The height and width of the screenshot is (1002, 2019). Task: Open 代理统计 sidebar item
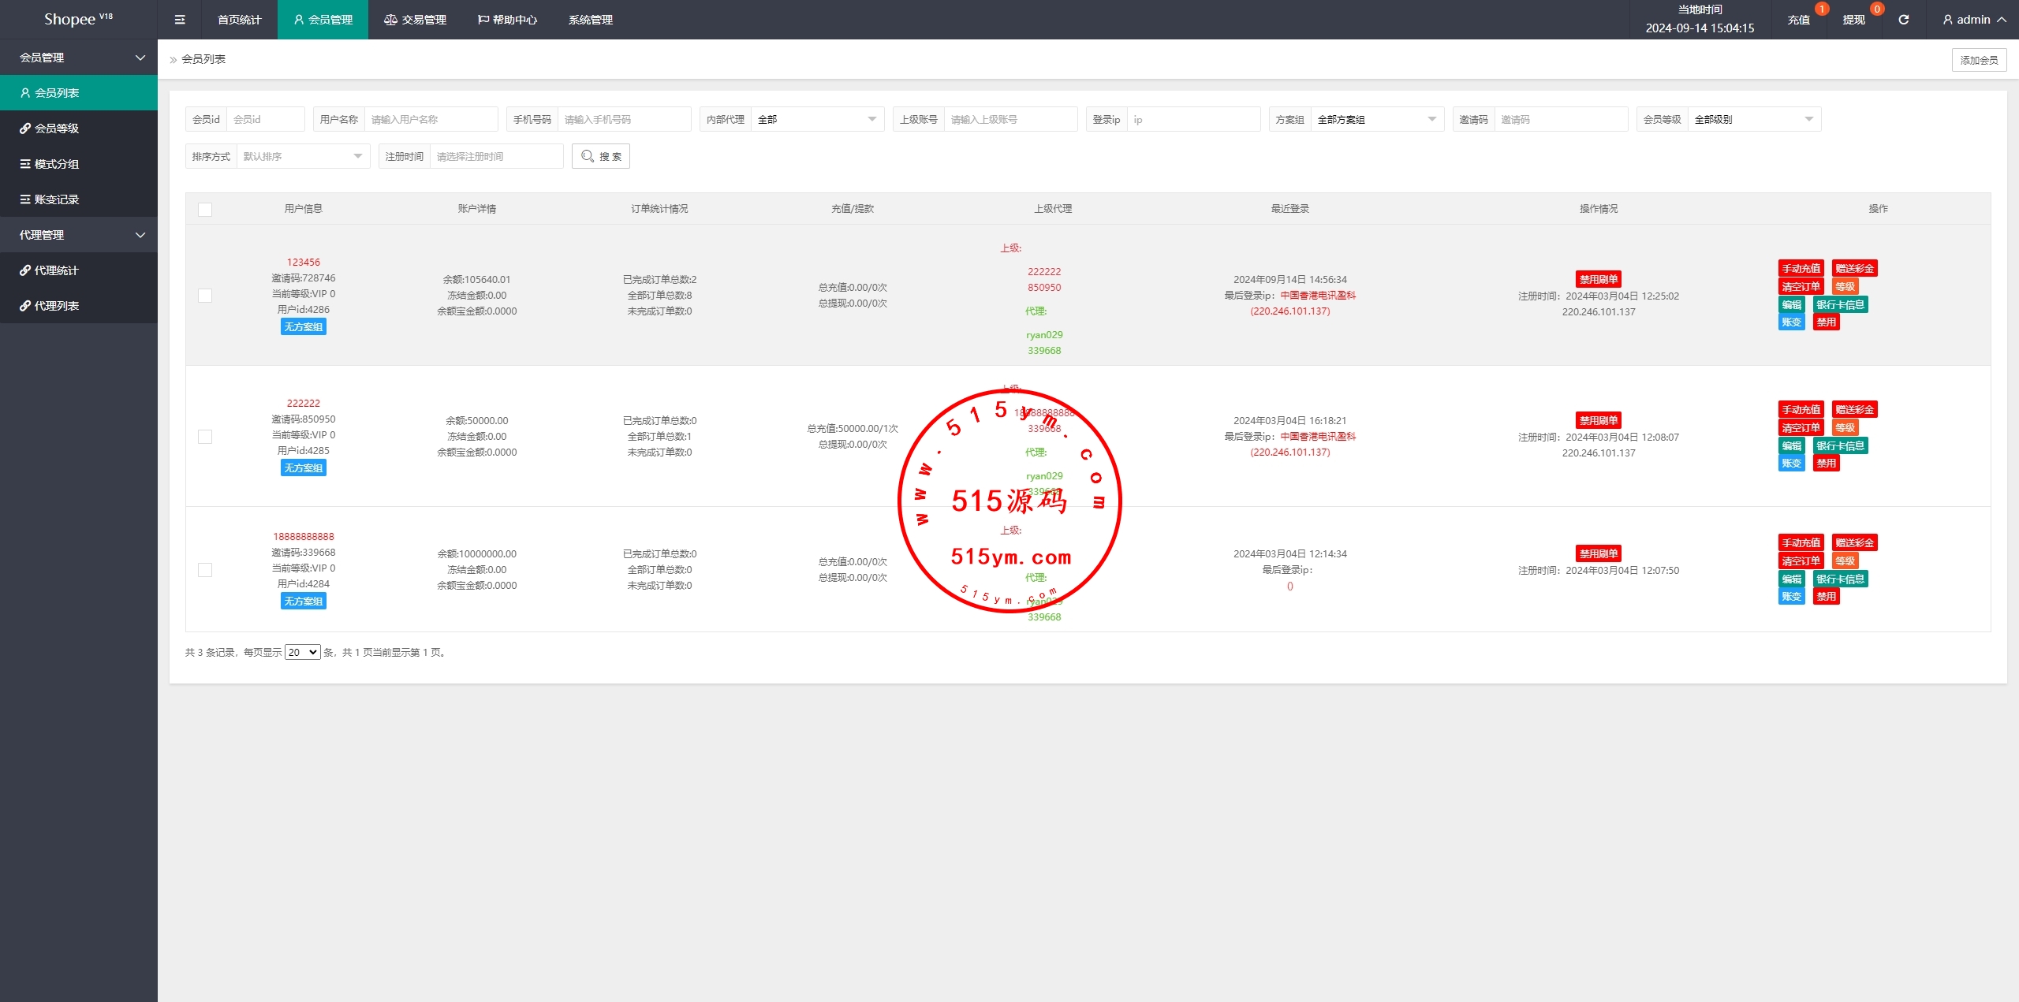coord(57,270)
